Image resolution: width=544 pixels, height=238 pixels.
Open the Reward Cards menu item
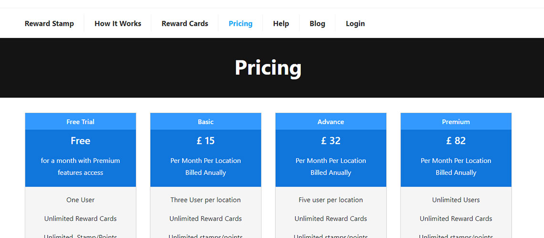pos(185,23)
